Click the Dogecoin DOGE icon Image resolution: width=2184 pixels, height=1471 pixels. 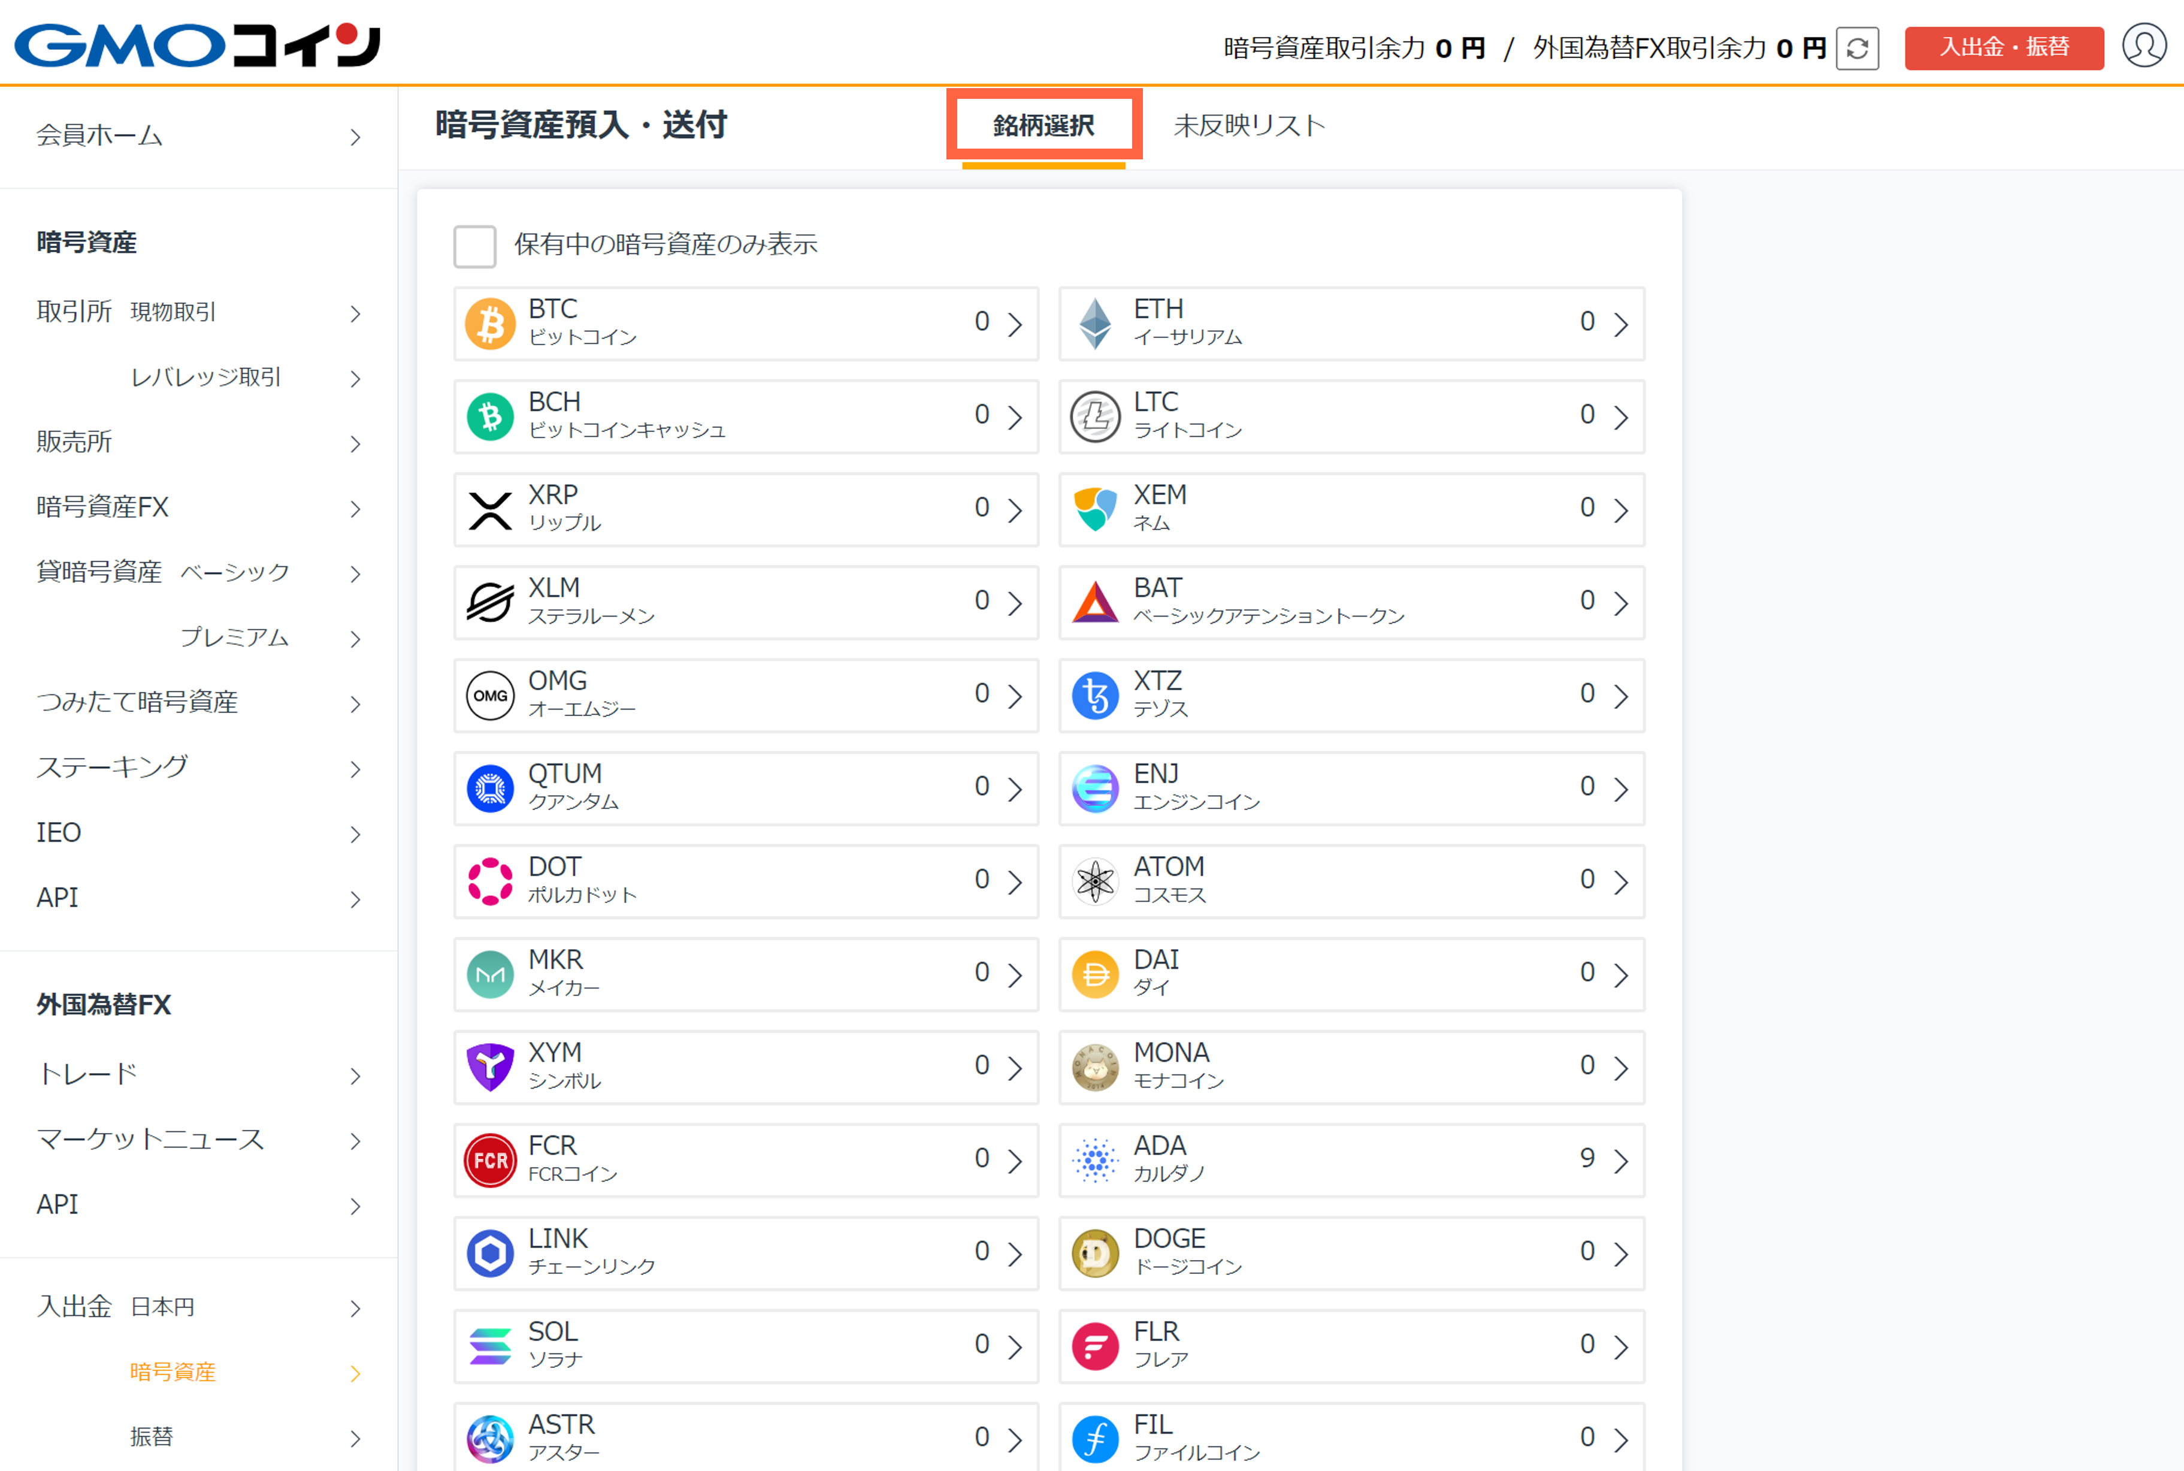(1094, 1252)
